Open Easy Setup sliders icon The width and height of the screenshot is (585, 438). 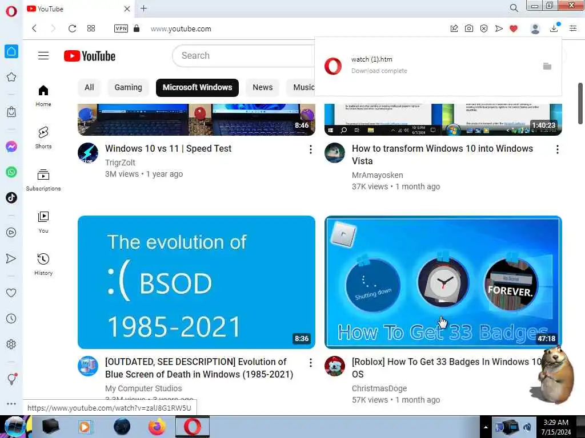pyautogui.click(x=573, y=29)
